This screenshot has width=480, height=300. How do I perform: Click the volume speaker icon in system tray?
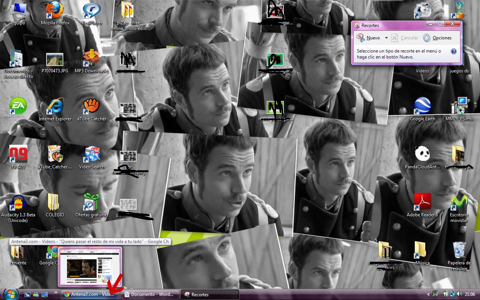[x=458, y=294]
